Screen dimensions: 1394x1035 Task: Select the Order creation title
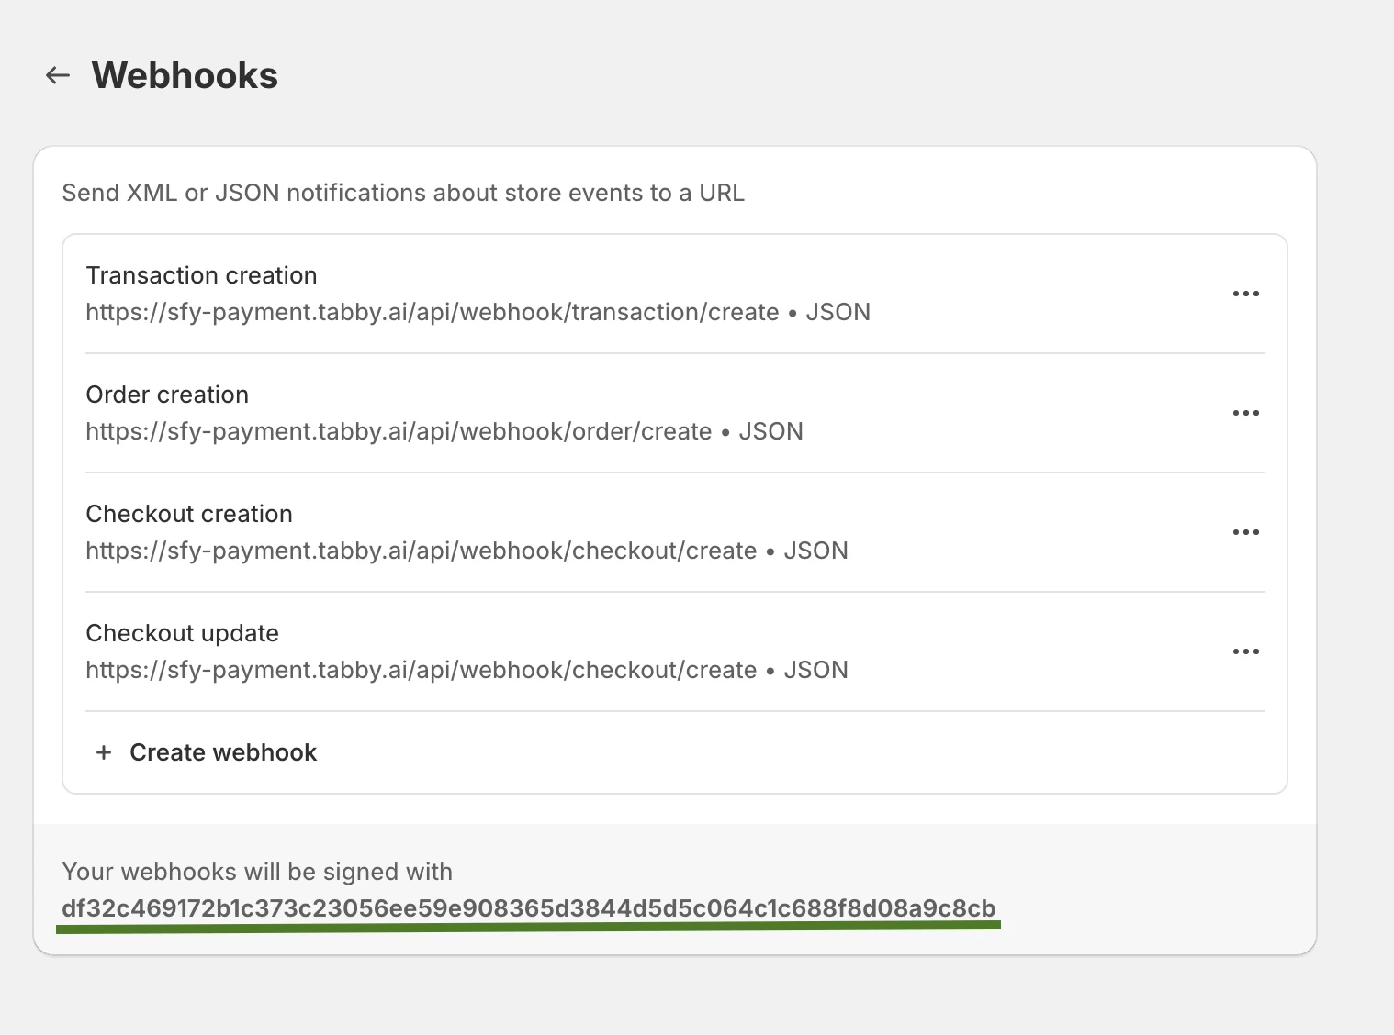(167, 395)
